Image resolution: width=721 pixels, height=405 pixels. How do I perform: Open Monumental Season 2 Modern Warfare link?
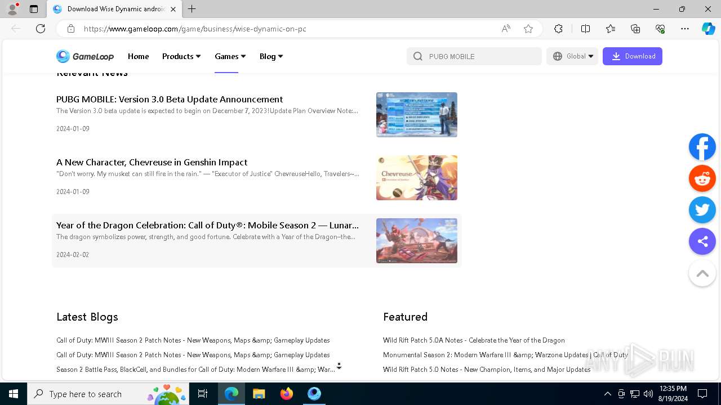click(505, 355)
